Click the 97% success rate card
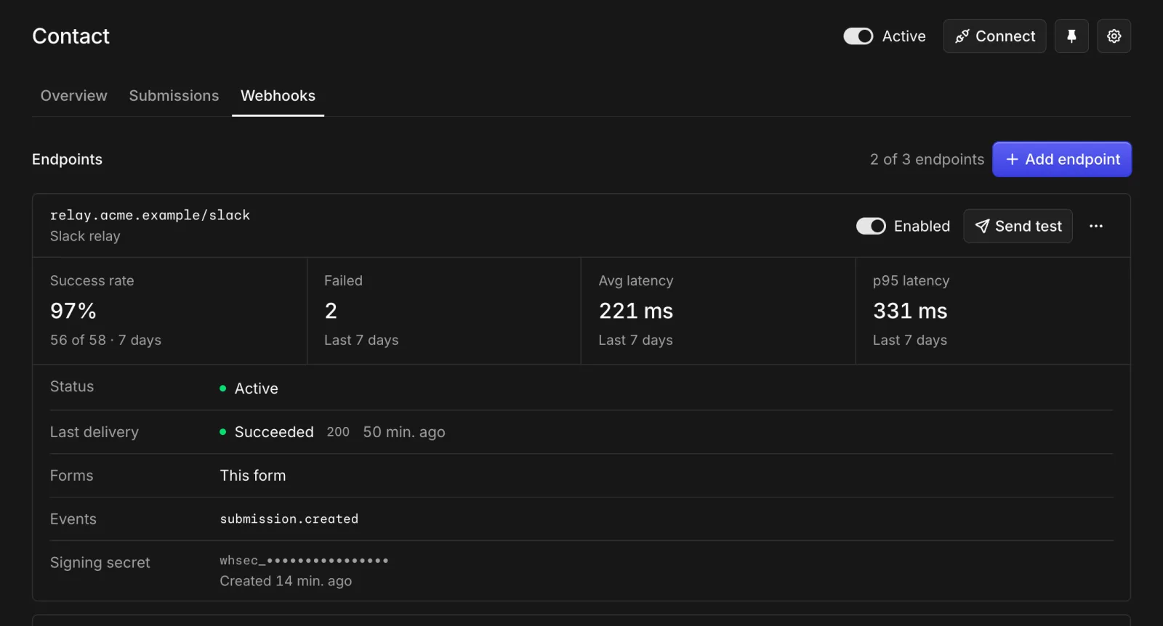The height and width of the screenshot is (626, 1163). pyautogui.click(x=170, y=311)
